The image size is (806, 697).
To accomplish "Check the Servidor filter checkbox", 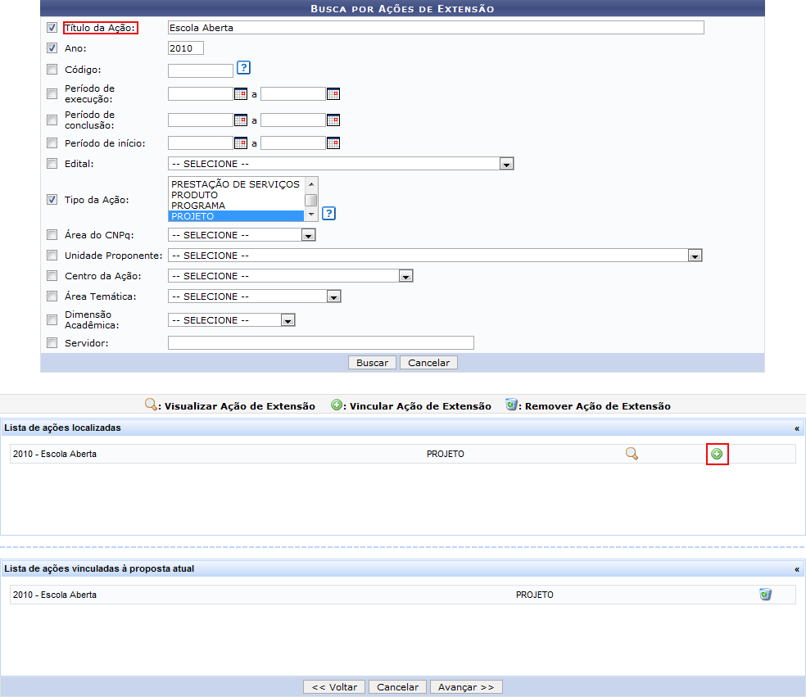I will pos(52,343).
